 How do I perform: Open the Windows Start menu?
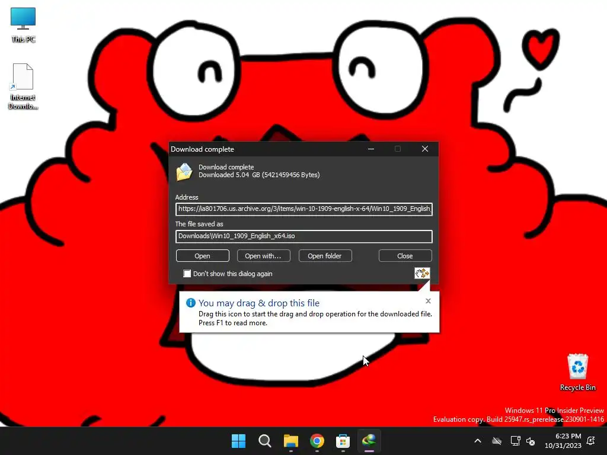[238, 441]
